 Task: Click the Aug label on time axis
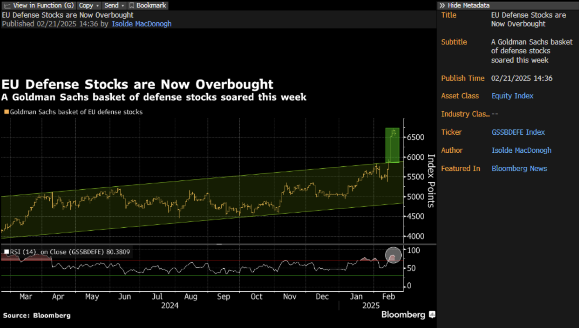coord(190,297)
